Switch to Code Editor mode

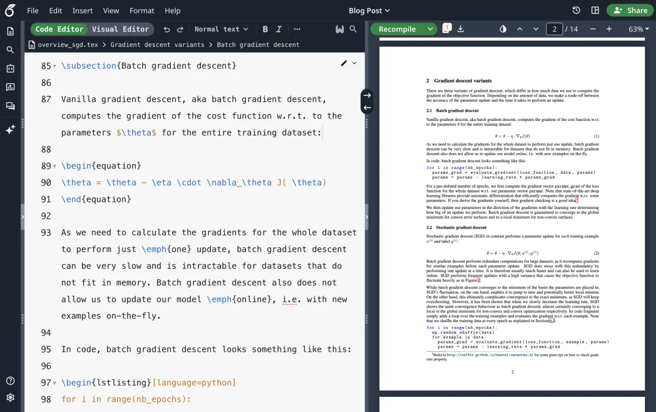coord(59,29)
